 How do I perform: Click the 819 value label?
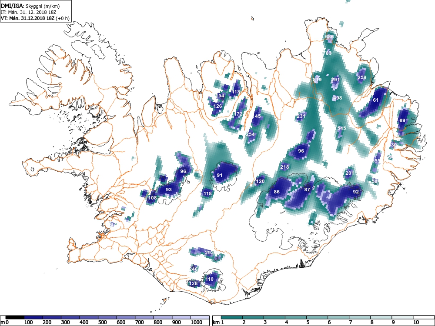click(317, 80)
